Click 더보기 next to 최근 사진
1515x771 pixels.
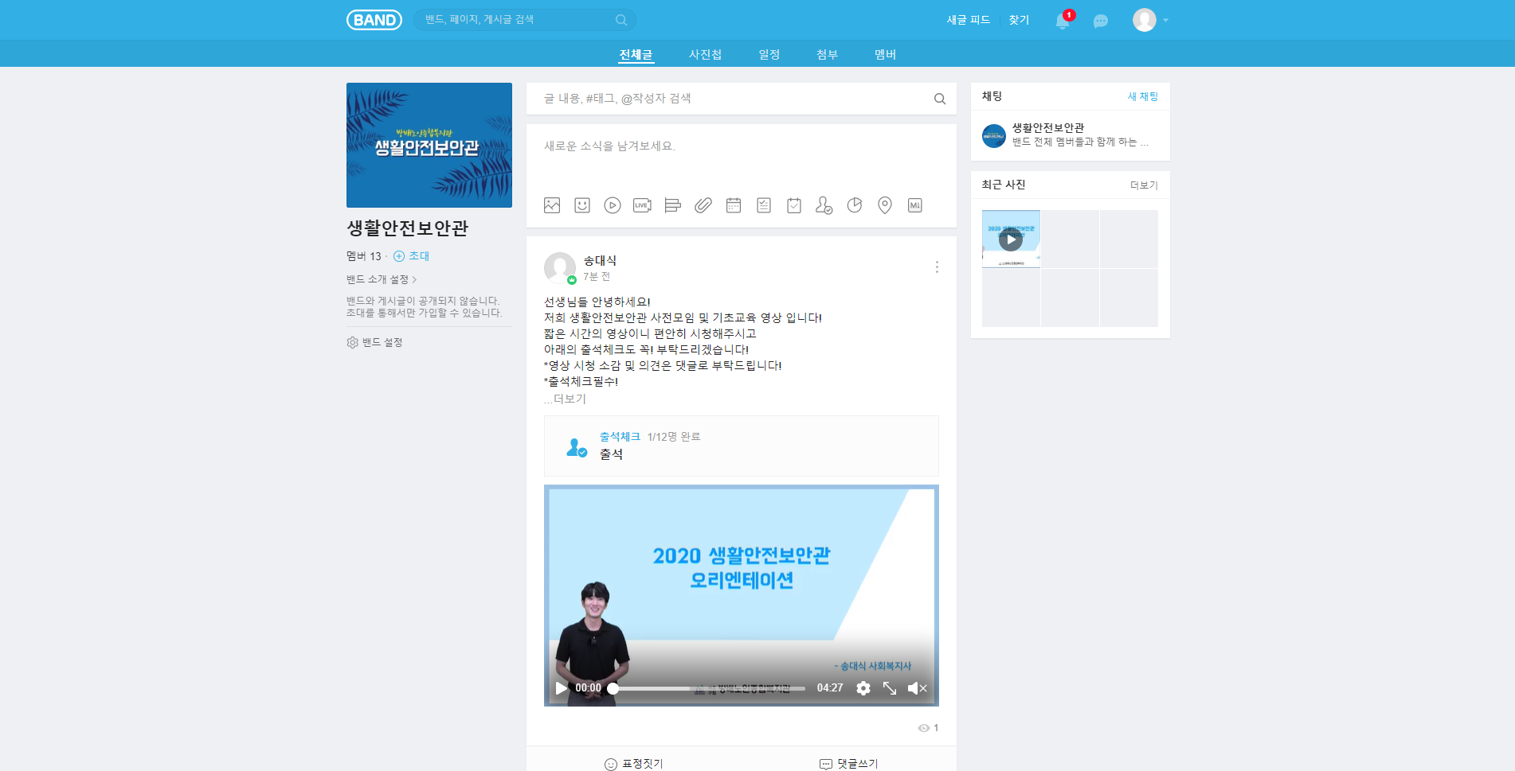tap(1144, 185)
